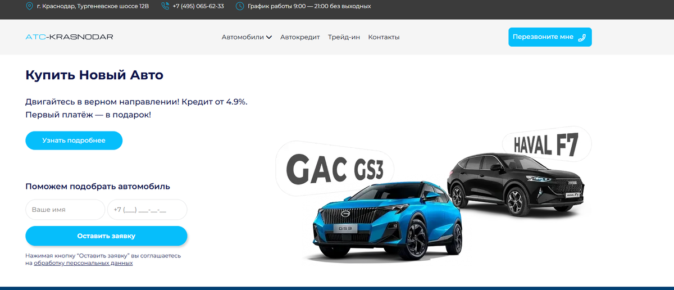This screenshot has width=674, height=290.
Task: Call the number +7 (495) 065-62-33
Action: pos(198,6)
